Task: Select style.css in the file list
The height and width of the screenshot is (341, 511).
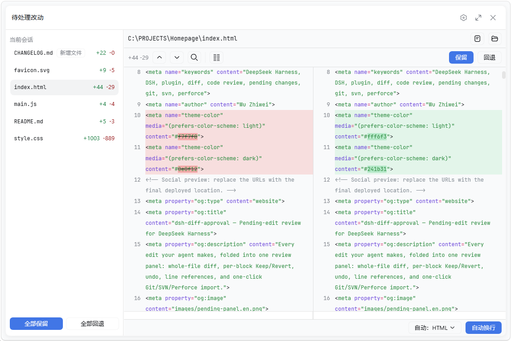Action: 65,138
